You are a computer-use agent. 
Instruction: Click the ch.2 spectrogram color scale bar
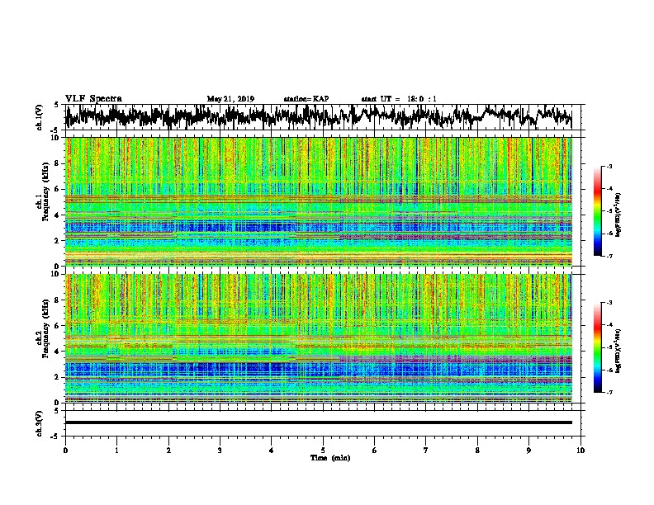tap(597, 347)
